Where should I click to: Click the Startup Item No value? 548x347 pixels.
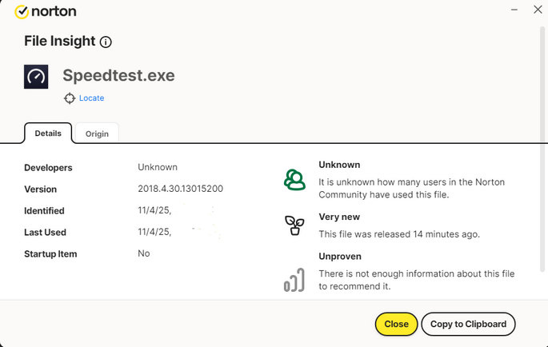pyautogui.click(x=144, y=254)
